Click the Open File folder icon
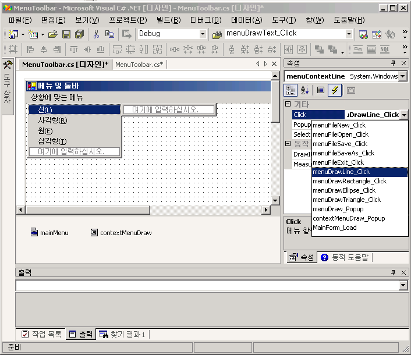 pos(53,34)
